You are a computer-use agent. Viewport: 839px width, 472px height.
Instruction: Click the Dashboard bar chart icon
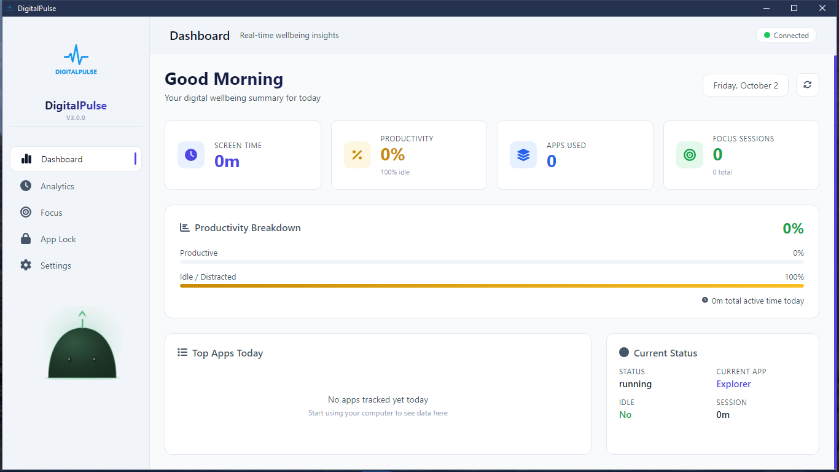(26, 159)
